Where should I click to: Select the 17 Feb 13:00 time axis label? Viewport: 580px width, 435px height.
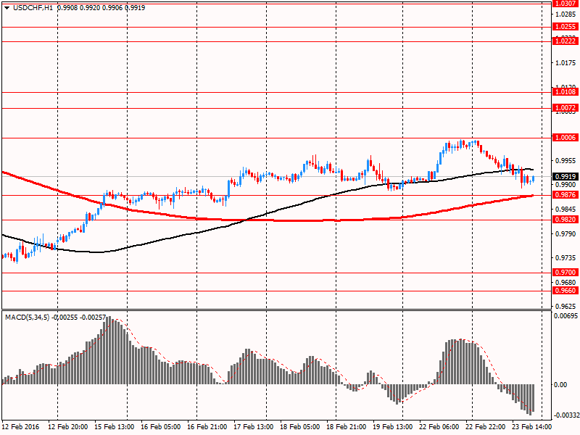click(x=253, y=426)
